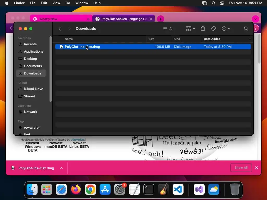Open the Edit Tags icon in toolbar
267x200 pixels.
point(213,29)
